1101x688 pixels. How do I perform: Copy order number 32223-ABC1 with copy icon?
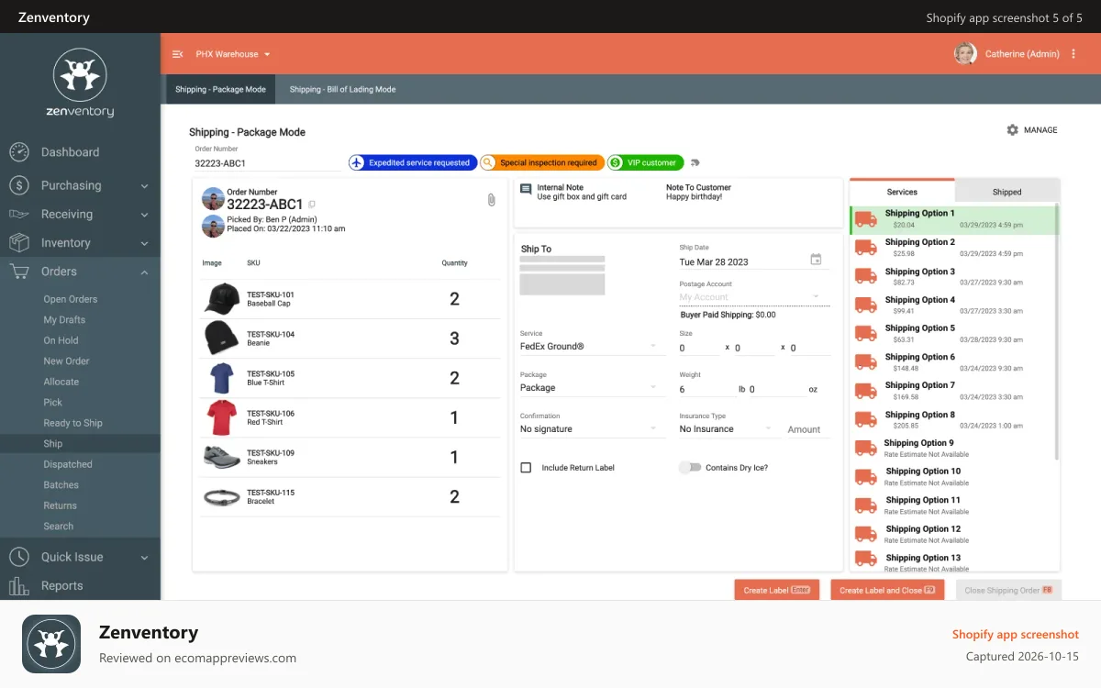(312, 205)
